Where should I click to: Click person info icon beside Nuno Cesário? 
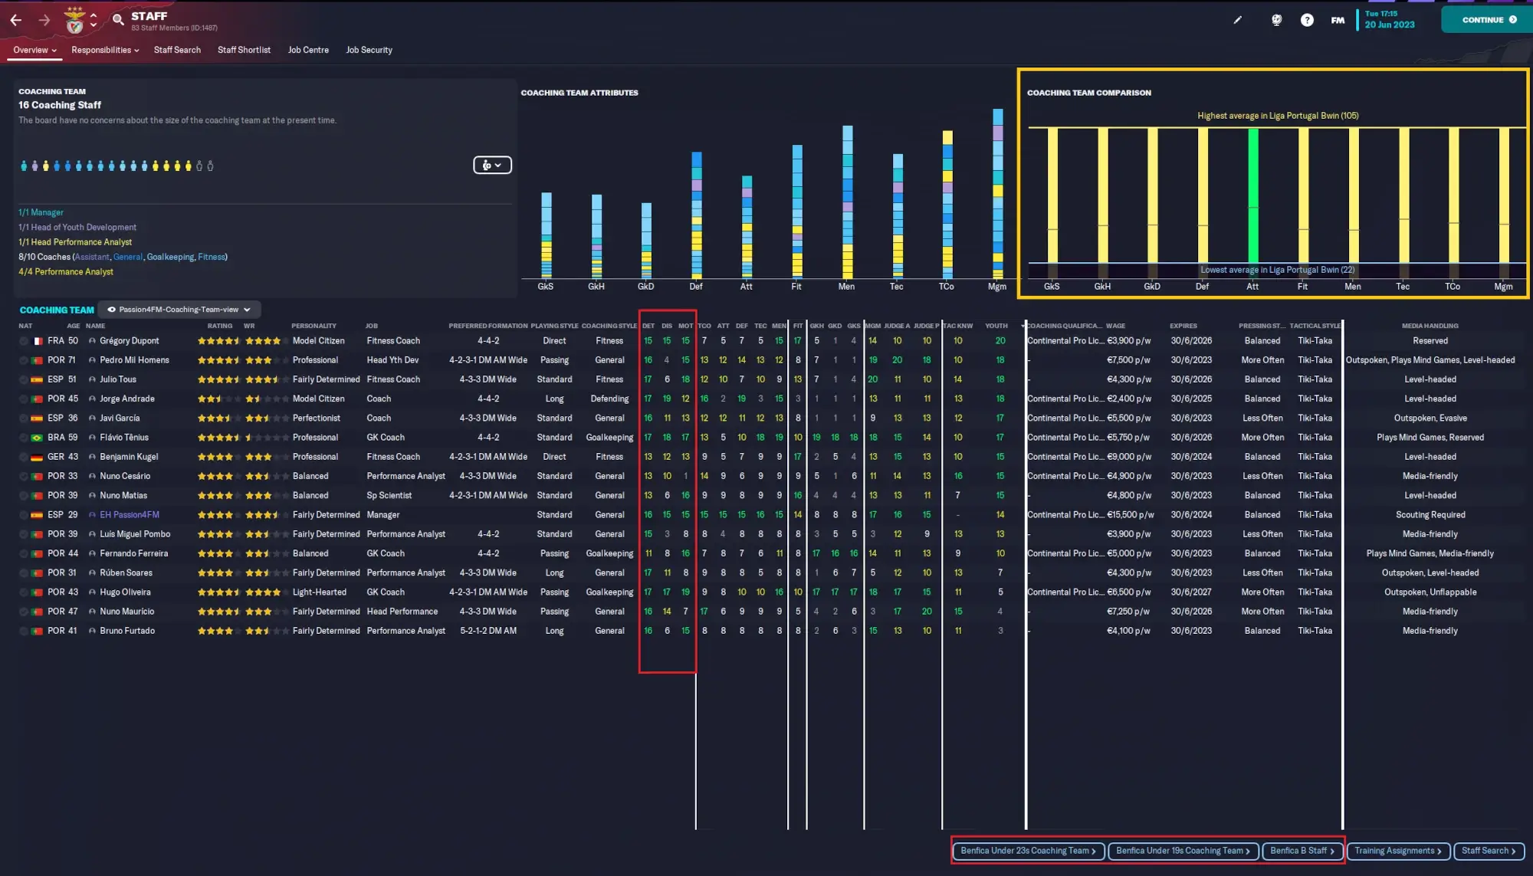pos(92,476)
